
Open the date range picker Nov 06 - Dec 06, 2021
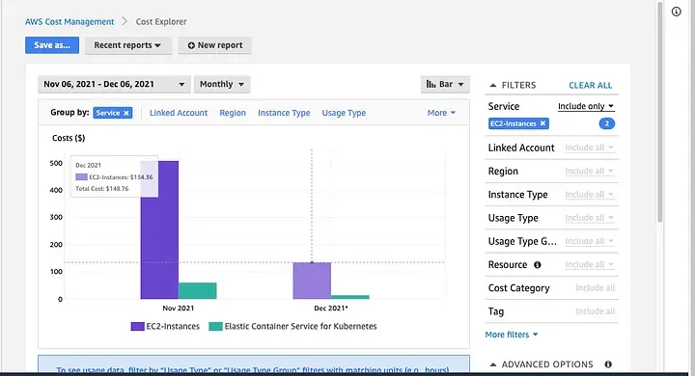[114, 84]
